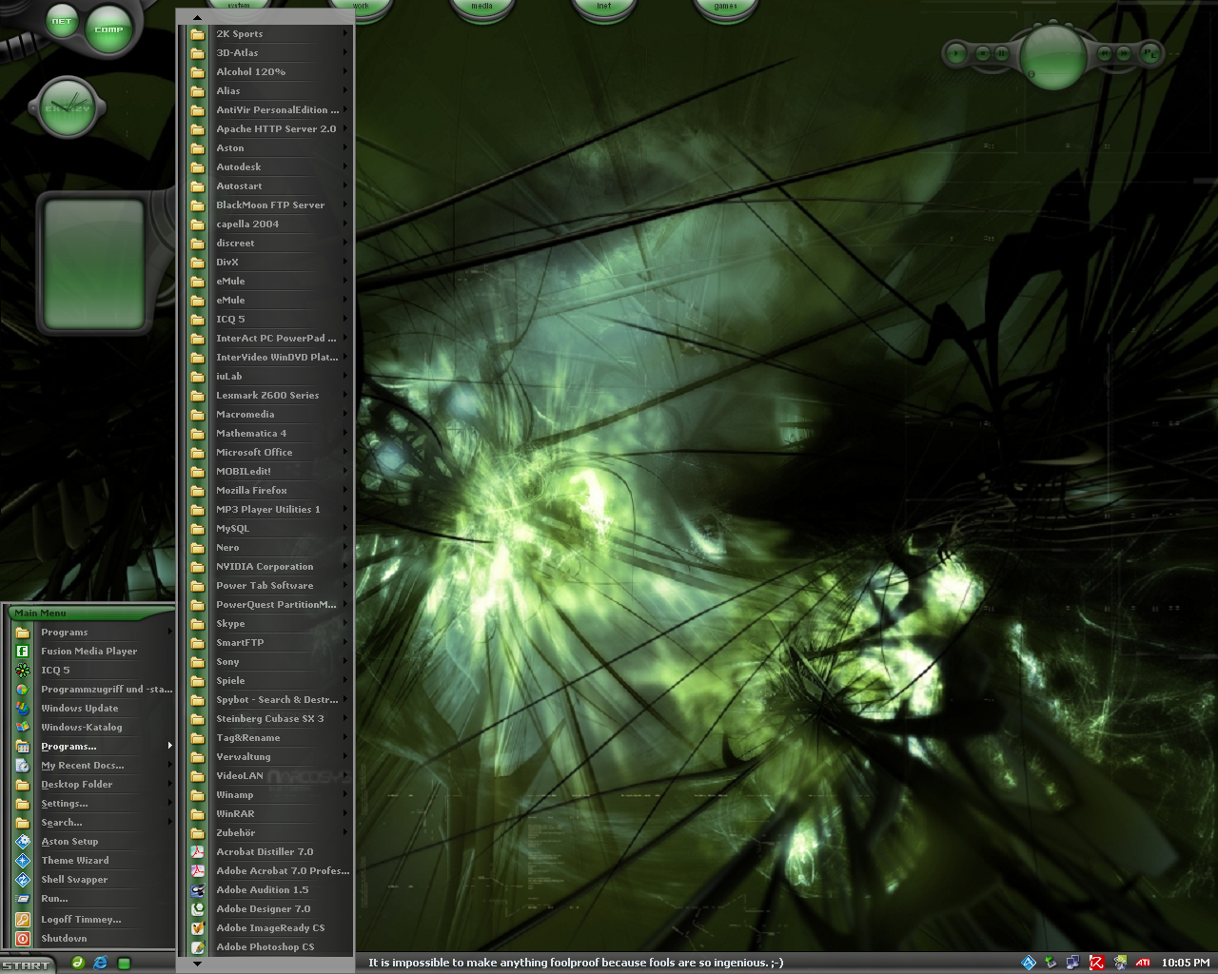Open Macromedia program folder
The height and width of the screenshot is (974, 1218).
(x=269, y=415)
